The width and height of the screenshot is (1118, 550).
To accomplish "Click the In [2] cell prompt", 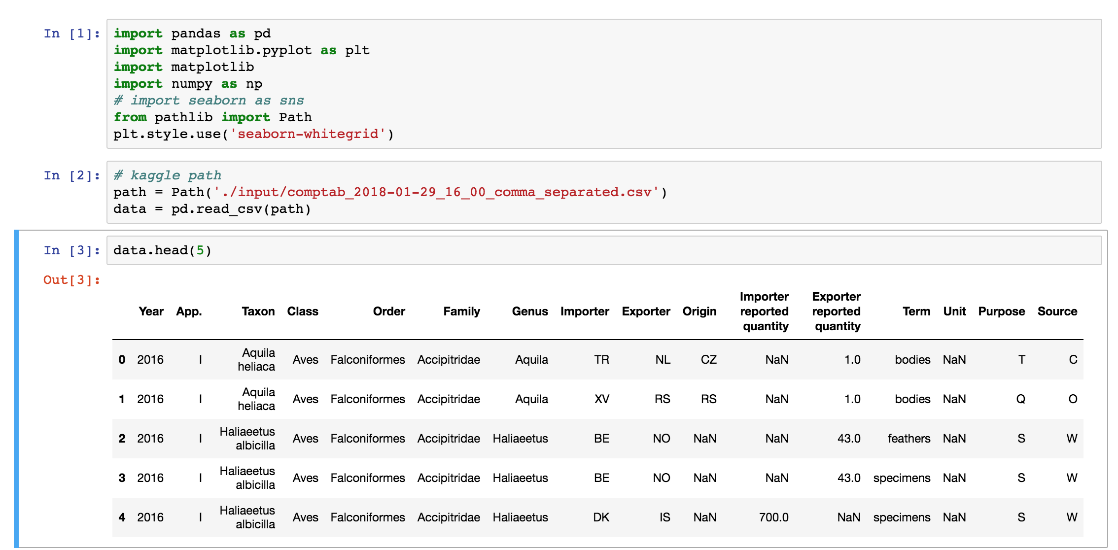I will click(72, 175).
